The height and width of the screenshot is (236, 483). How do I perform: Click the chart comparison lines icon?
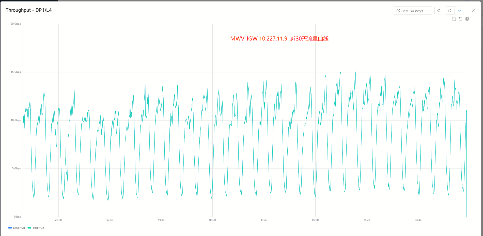pyautogui.click(x=439, y=11)
